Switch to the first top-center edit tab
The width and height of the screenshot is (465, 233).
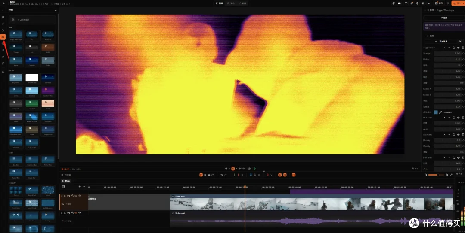[220, 3]
